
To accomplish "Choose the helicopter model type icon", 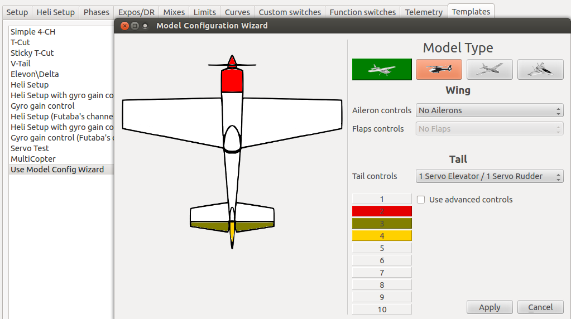I will click(439, 69).
